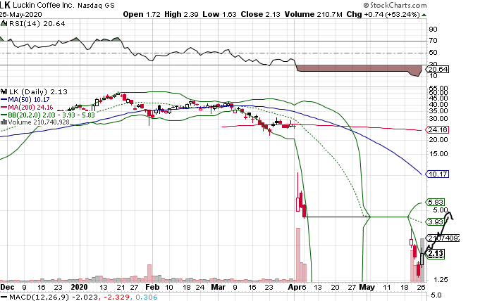Click the grey May 26 volume bar

[422, 260]
